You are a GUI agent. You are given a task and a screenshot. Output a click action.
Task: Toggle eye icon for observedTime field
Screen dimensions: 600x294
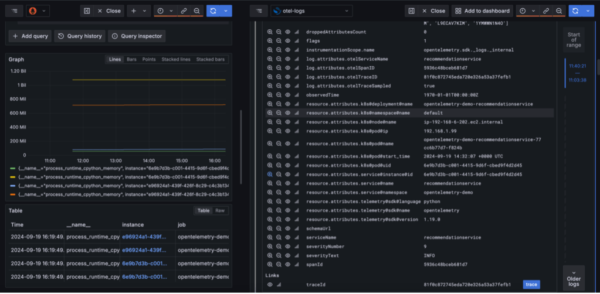[x=287, y=94]
